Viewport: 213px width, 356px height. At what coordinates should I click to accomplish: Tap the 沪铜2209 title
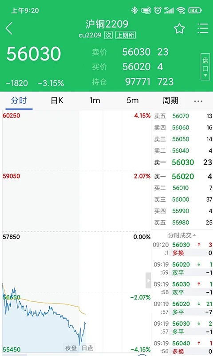point(107,24)
